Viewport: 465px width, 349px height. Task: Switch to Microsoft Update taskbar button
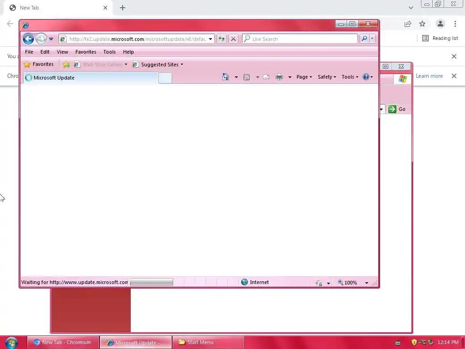pos(136,342)
